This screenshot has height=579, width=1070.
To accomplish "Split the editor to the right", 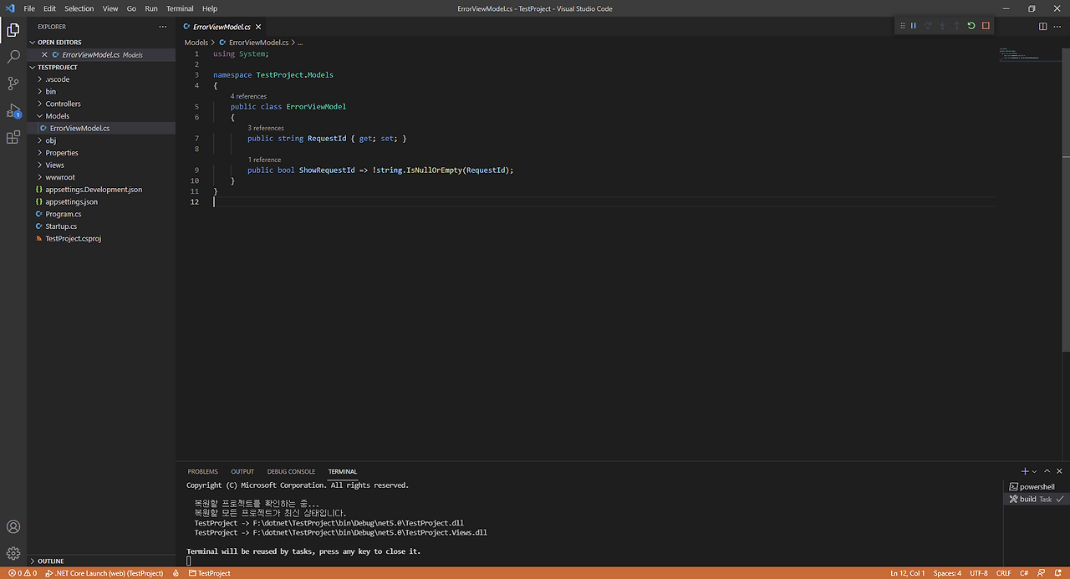I will click(1043, 26).
